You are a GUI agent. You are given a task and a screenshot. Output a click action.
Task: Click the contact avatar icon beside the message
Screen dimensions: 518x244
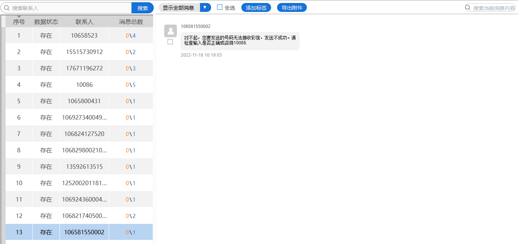171,31
